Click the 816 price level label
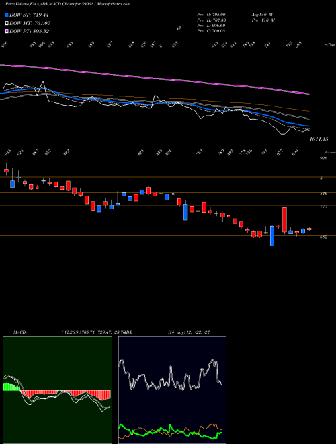The height and width of the screenshot is (444, 336). pos(323,194)
